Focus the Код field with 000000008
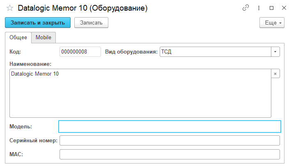 click(x=80, y=52)
